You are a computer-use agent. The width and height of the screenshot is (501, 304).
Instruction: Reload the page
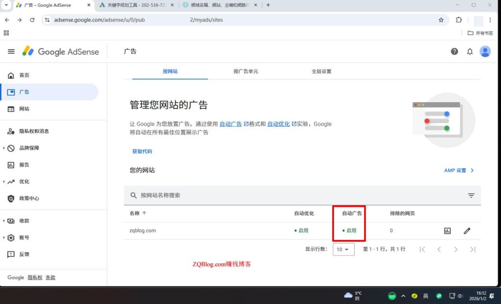pos(32,20)
